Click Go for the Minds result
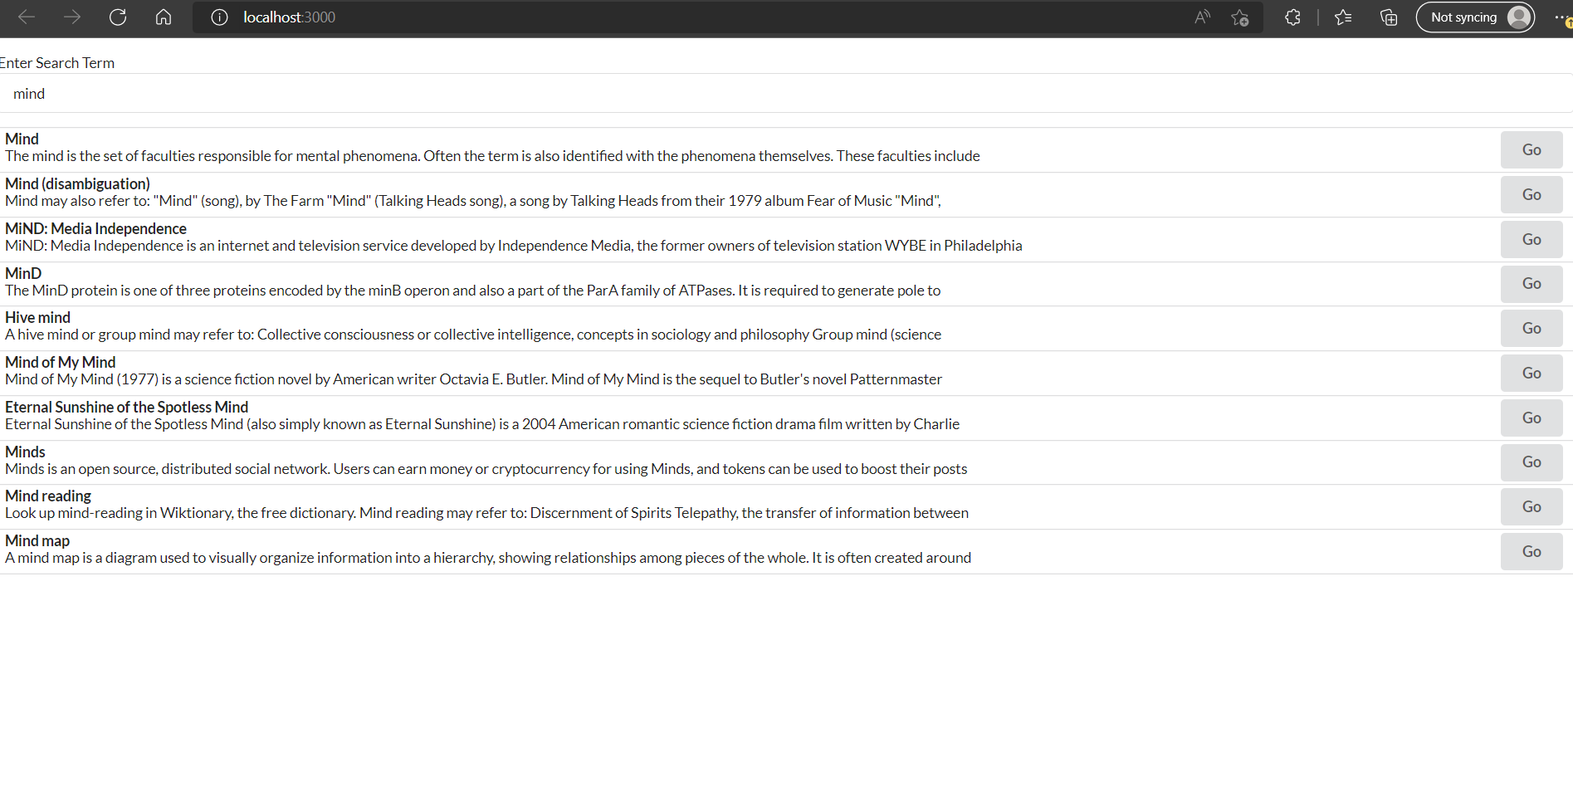This screenshot has width=1573, height=811. [1531, 462]
